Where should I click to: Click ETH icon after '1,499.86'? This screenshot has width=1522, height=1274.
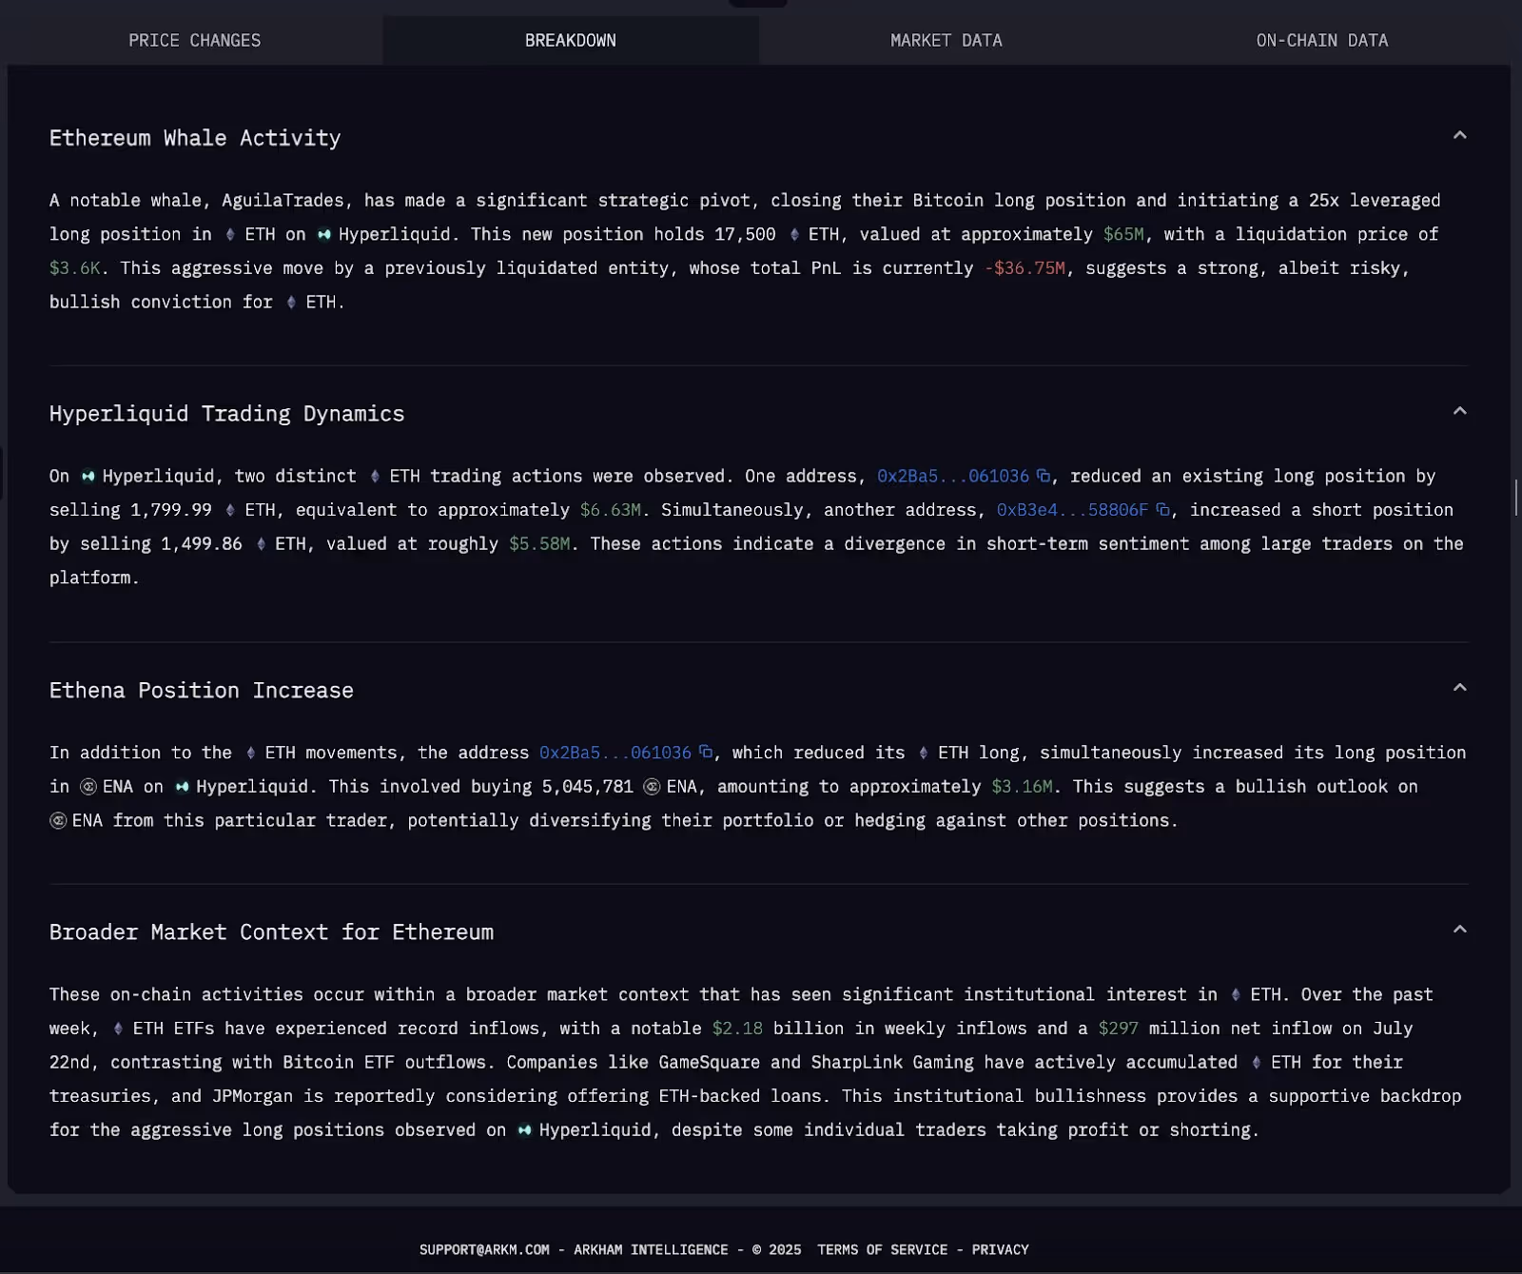(x=261, y=544)
